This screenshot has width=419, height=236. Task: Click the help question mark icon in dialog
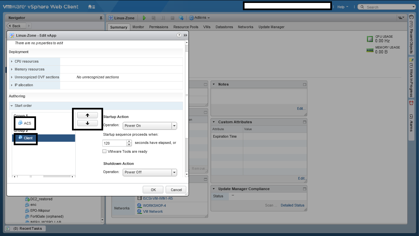[x=179, y=35]
